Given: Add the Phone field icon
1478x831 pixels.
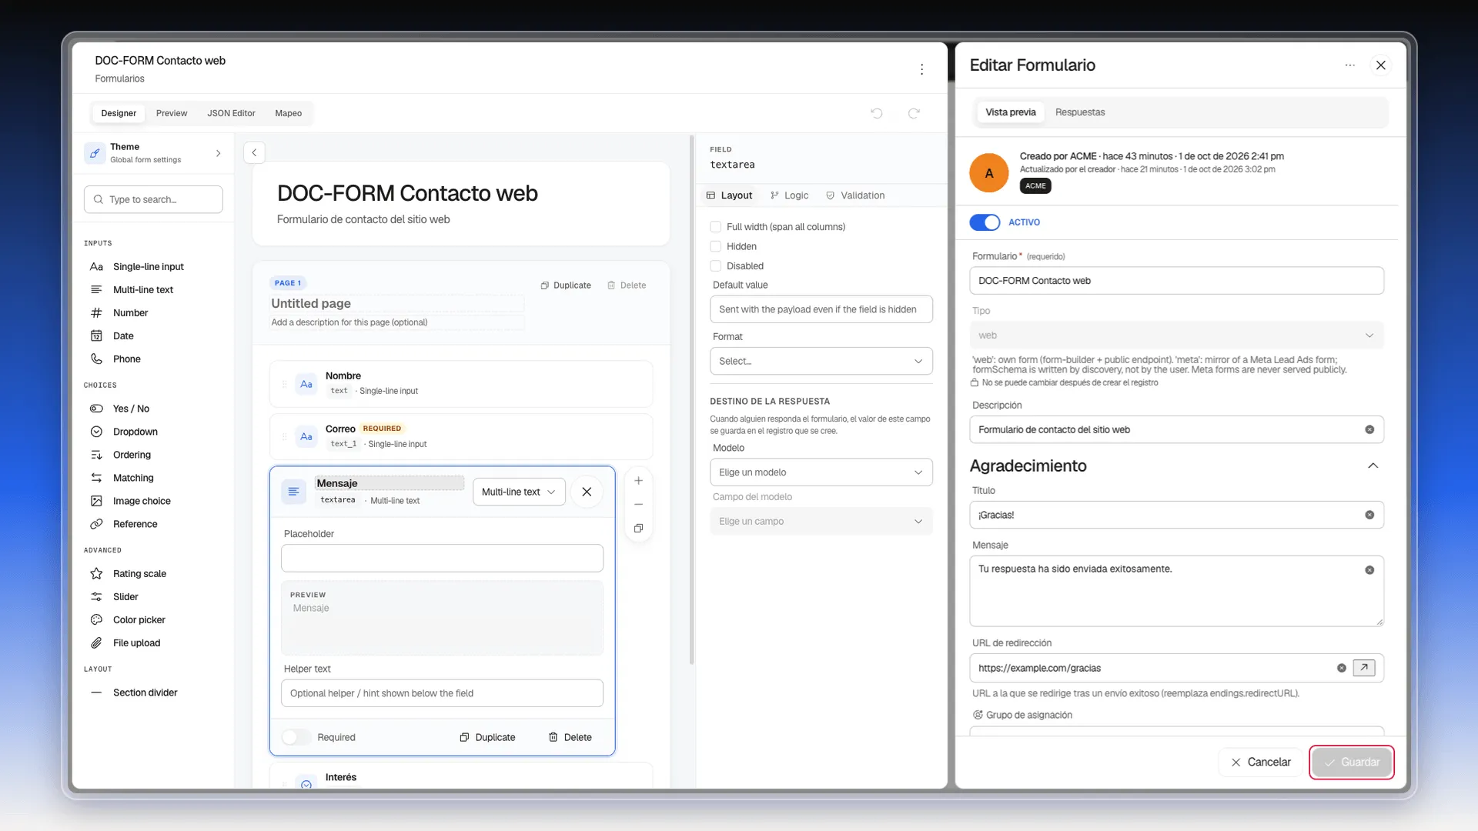Looking at the screenshot, I should pos(96,359).
